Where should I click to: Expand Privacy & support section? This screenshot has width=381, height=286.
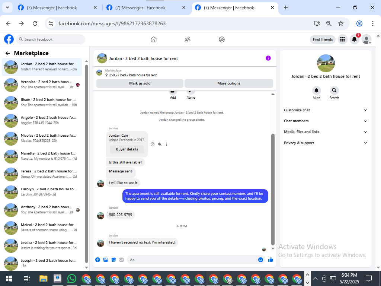pyautogui.click(x=325, y=143)
